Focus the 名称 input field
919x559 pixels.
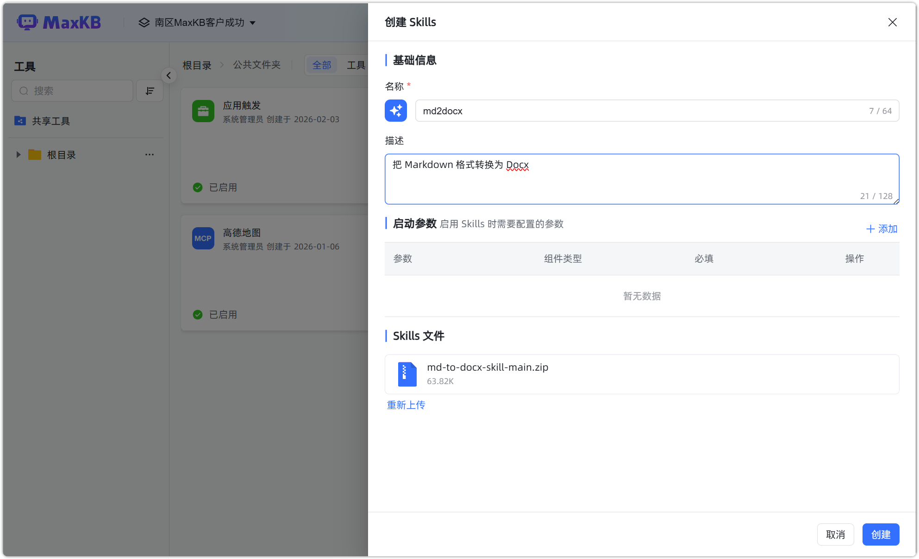(x=639, y=111)
